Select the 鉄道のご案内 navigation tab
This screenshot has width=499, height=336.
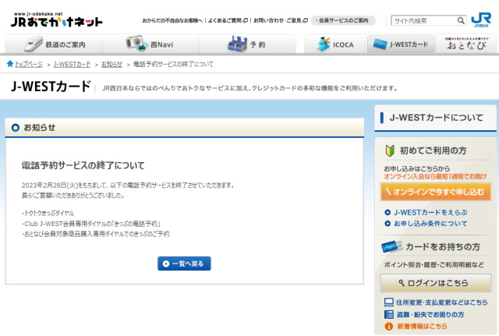(54, 44)
